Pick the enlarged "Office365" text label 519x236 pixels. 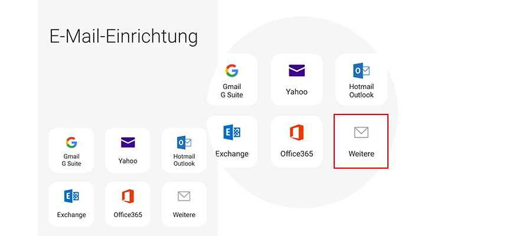point(296,154)
